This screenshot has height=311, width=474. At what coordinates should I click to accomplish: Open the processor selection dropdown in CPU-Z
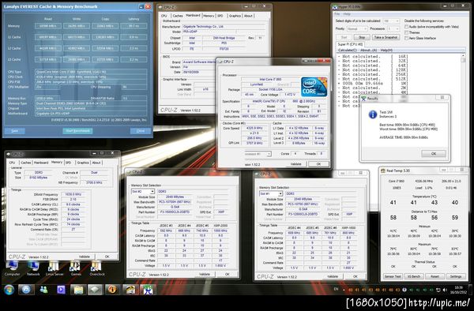point(258,154)
